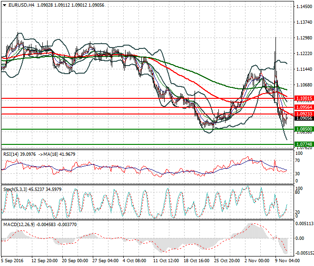
Task: Click the Stochastic scale value 20
Action: (297, 212)
